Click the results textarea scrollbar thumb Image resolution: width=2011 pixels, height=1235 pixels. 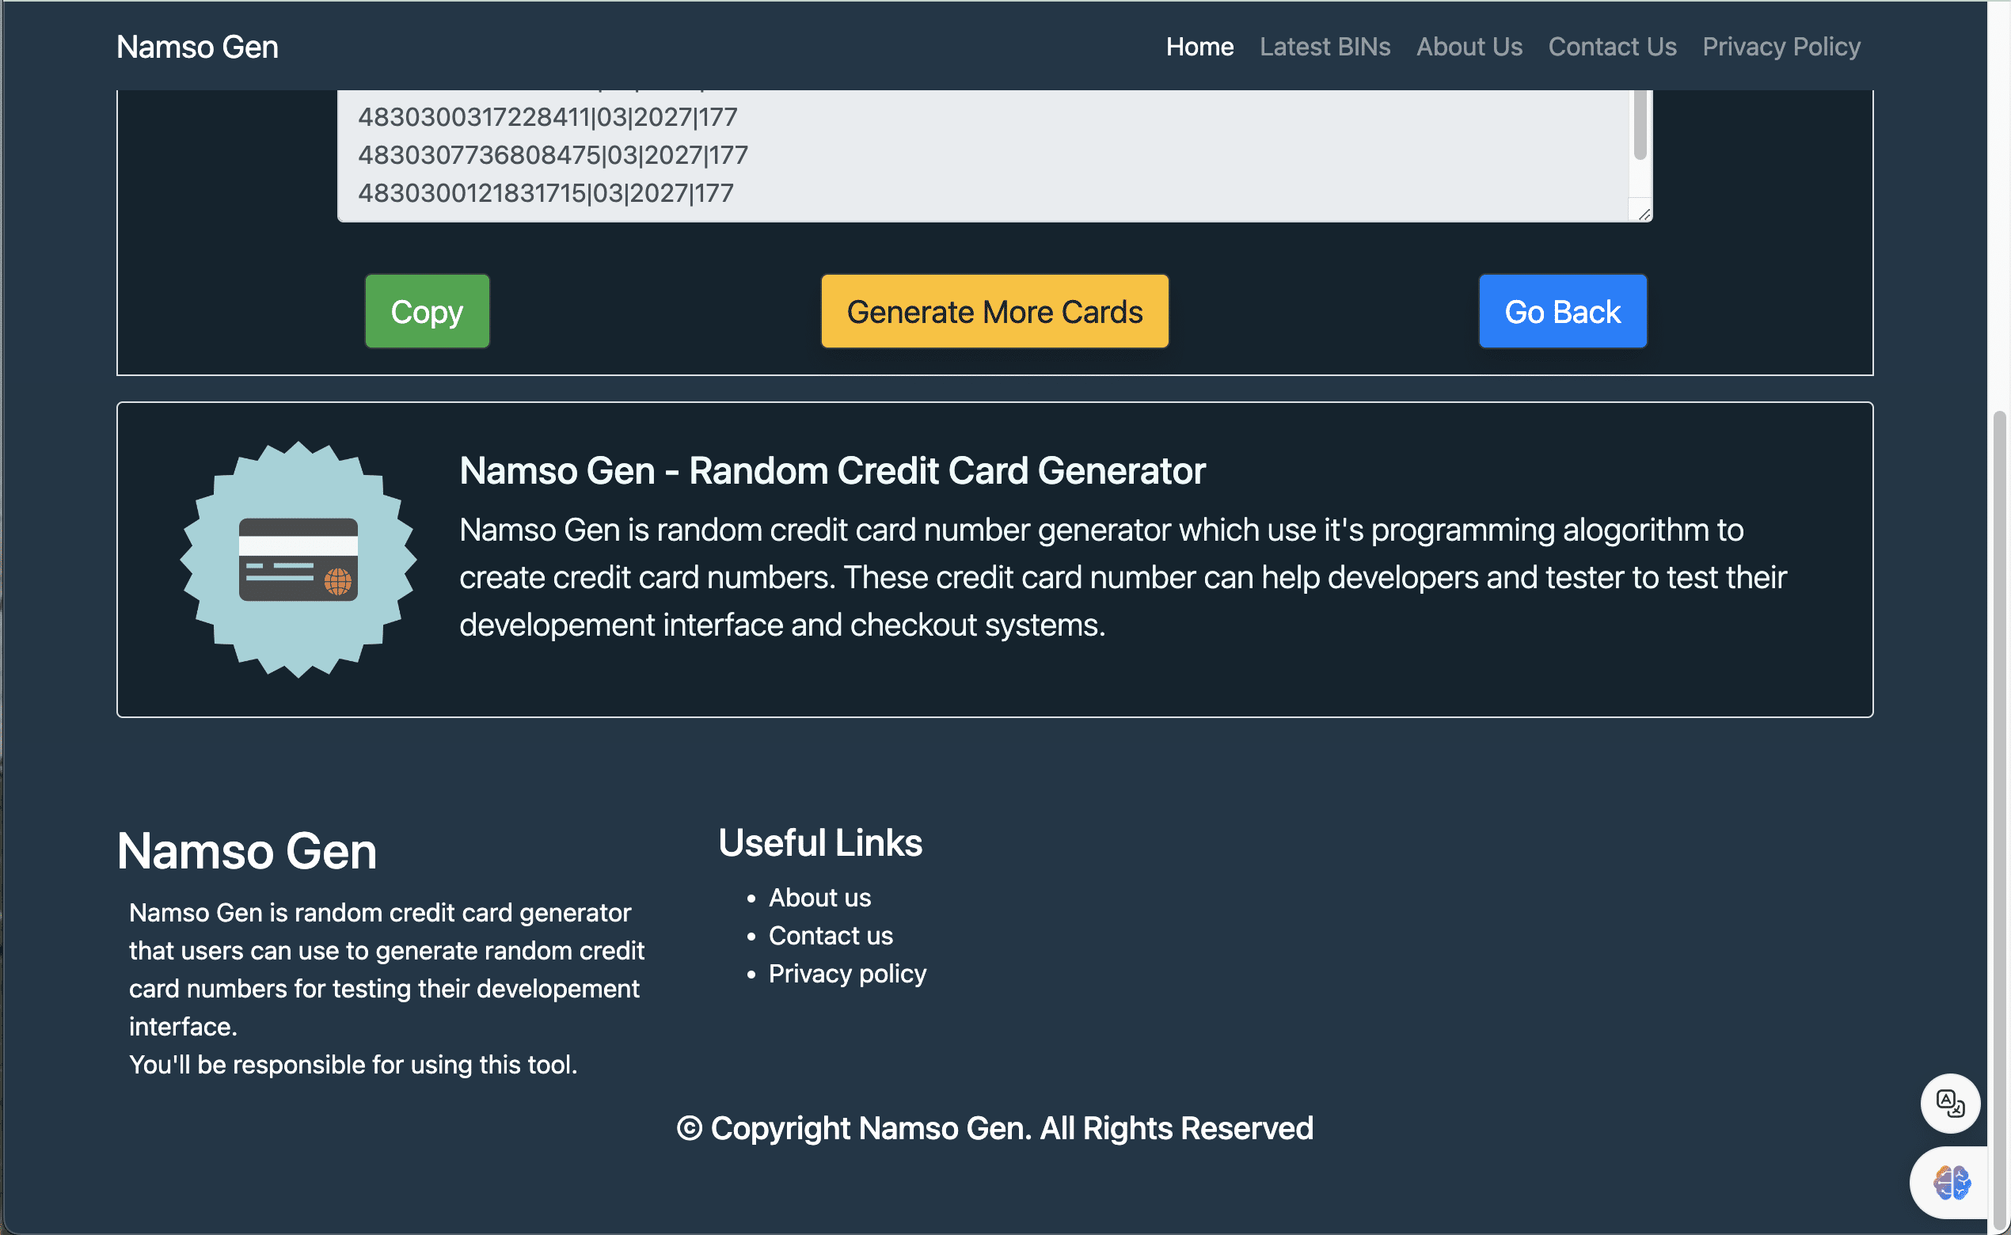pyautogui.click(x=1640, y=127)
